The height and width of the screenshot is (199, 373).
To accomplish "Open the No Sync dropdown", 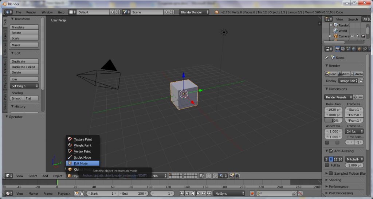I will (x=229, y=194).
